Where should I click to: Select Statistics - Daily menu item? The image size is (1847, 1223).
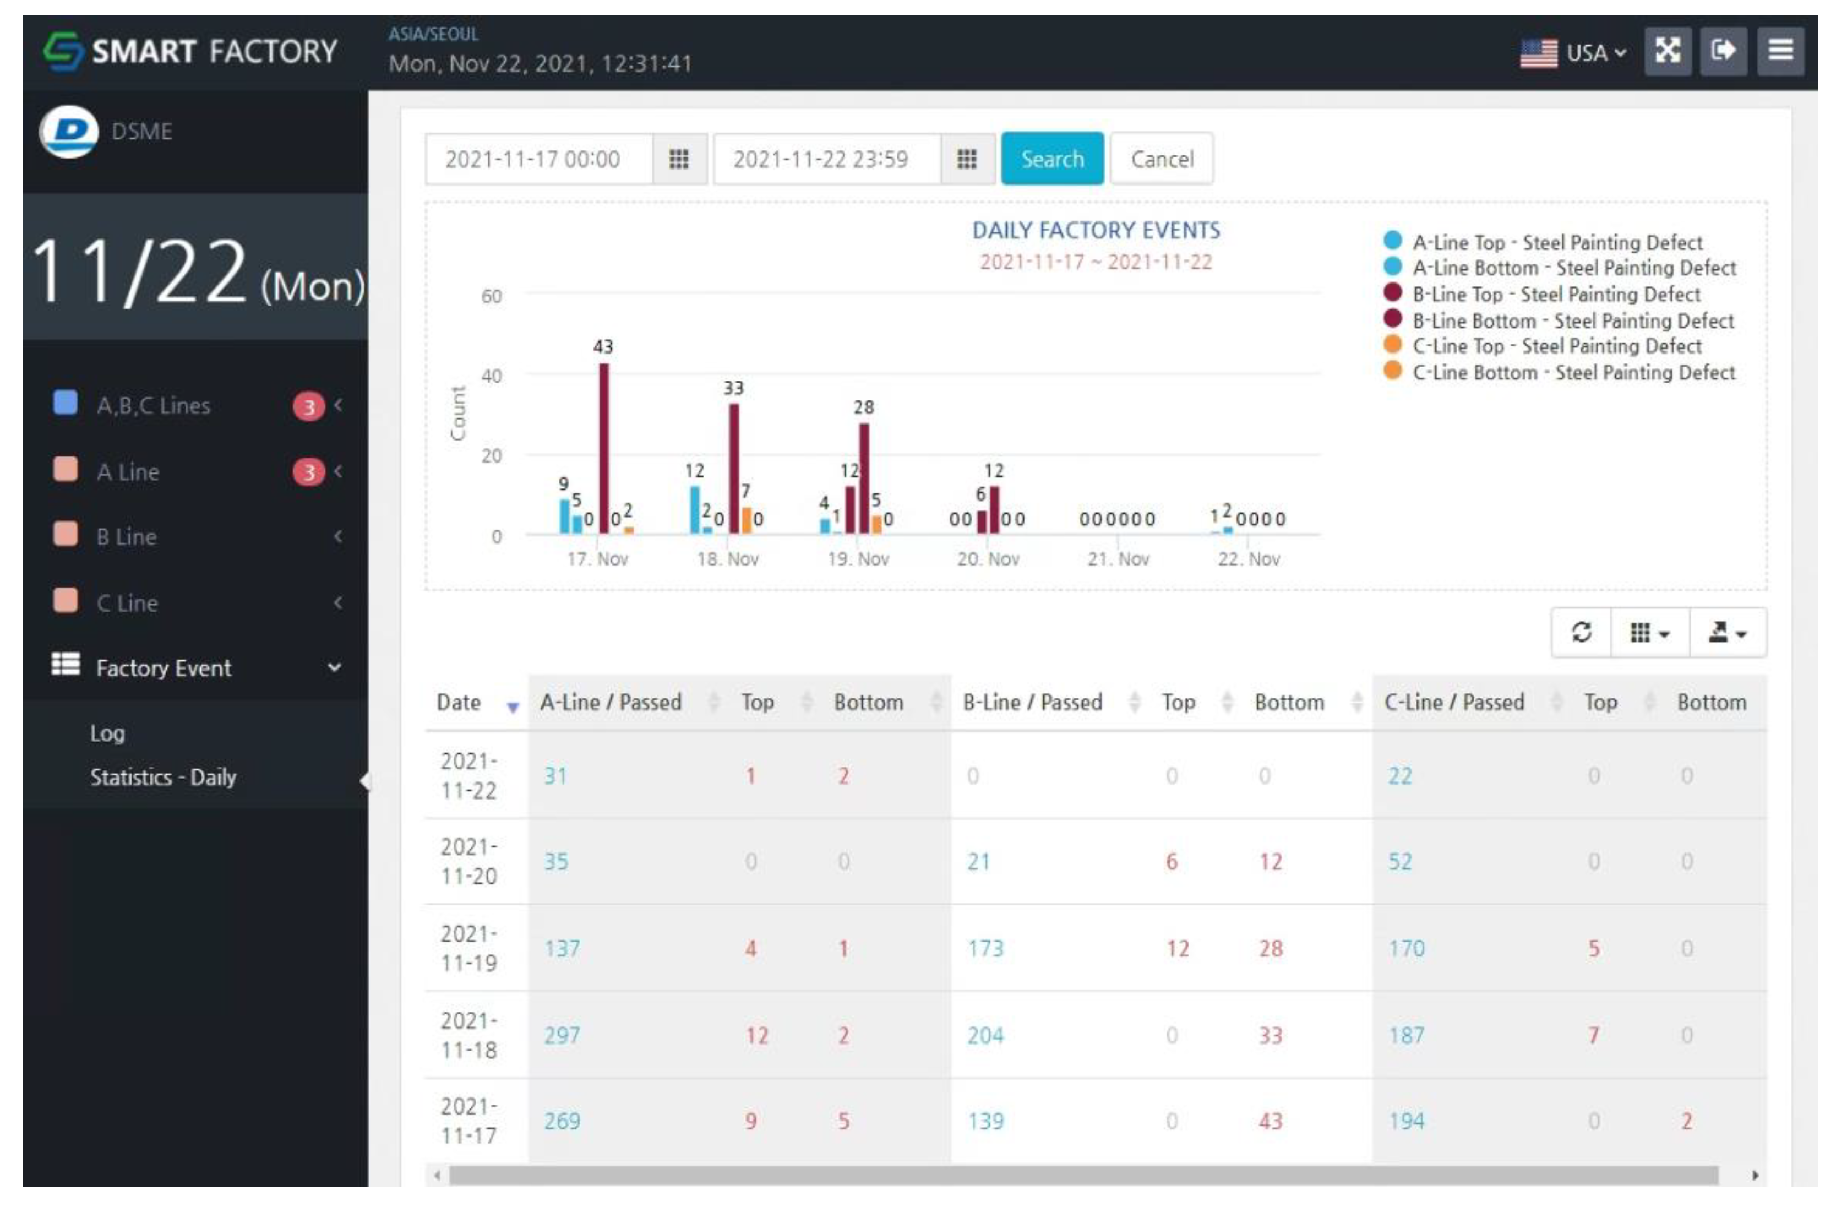coord(163,778)
